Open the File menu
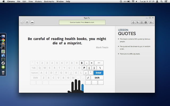 coord(19,1)
